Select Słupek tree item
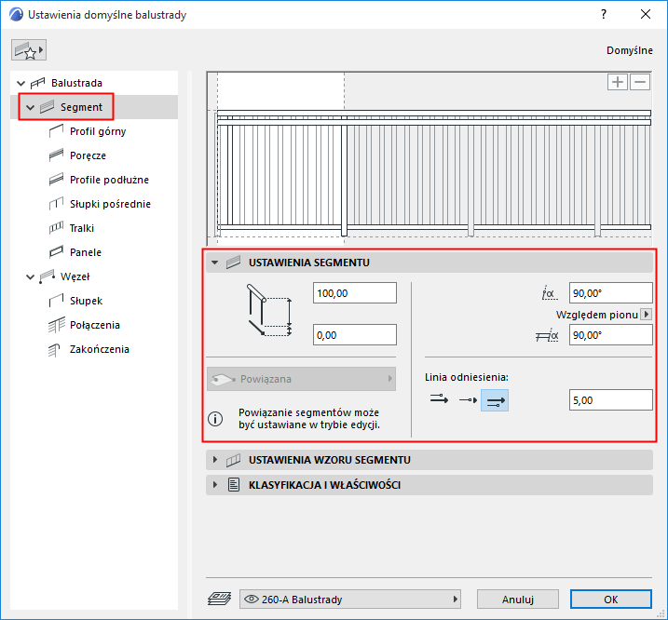 point(86,301)
